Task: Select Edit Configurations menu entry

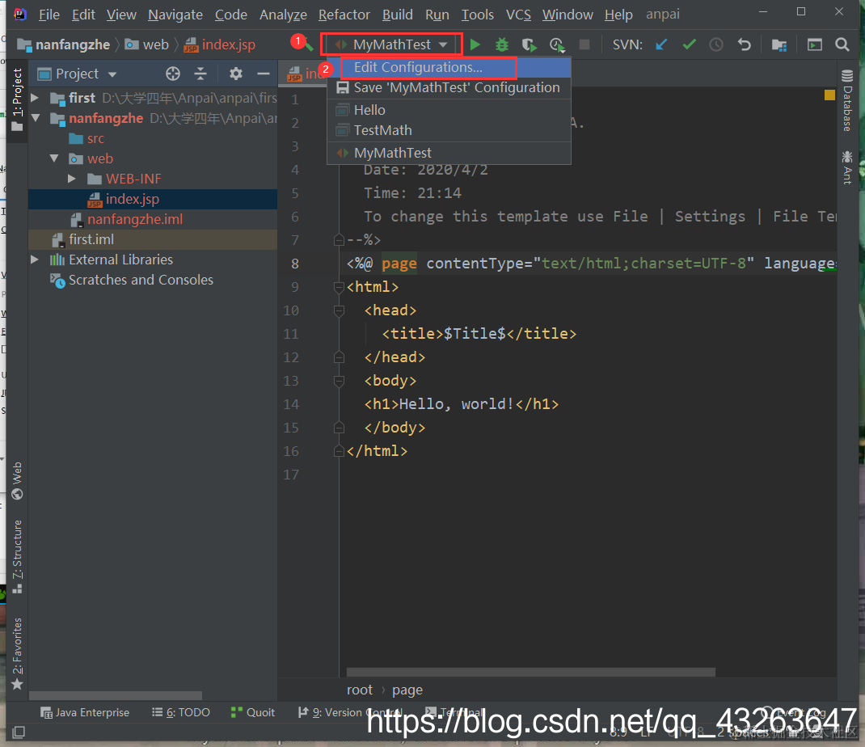Action: (449, 67)
